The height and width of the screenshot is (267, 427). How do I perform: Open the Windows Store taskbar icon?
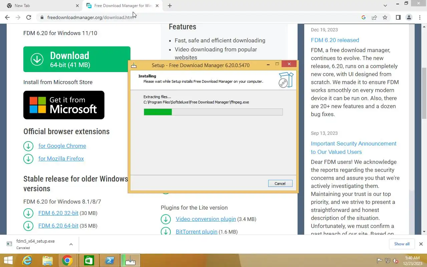point(89,260)
